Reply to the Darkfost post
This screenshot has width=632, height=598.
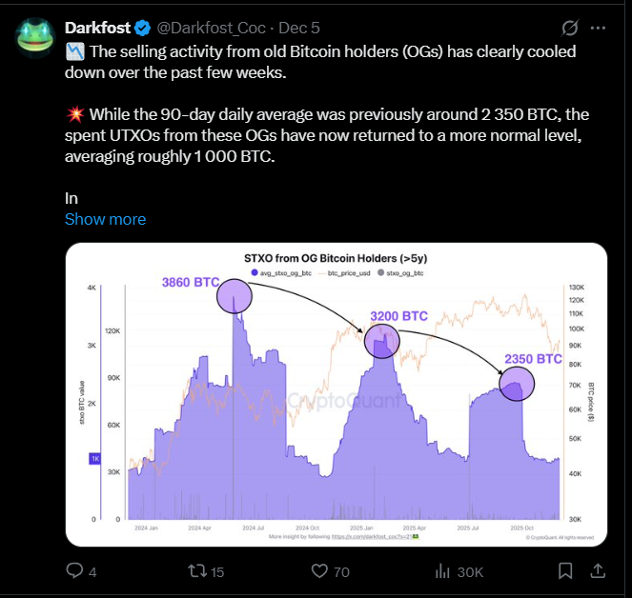coord(74,571)
